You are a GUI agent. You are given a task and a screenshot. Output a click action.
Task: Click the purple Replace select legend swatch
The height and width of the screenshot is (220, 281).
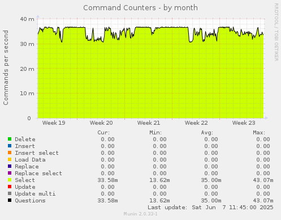tap(10, 173)
